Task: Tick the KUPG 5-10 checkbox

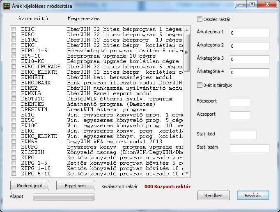Action: click(14, 173)
